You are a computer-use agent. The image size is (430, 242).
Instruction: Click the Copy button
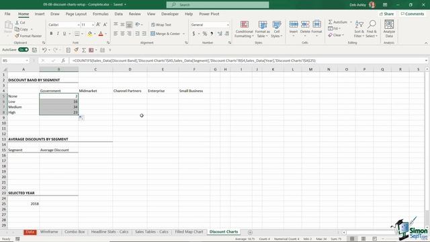pos(21,29)
